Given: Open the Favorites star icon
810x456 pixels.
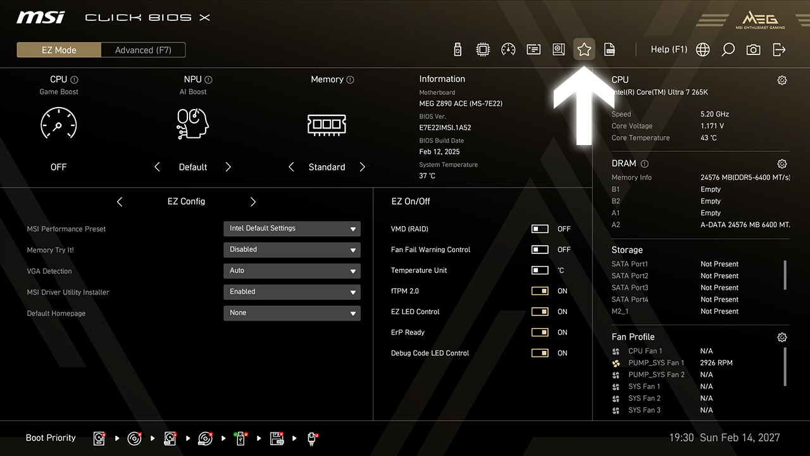Looking at the screenshot, I should 584,49.
